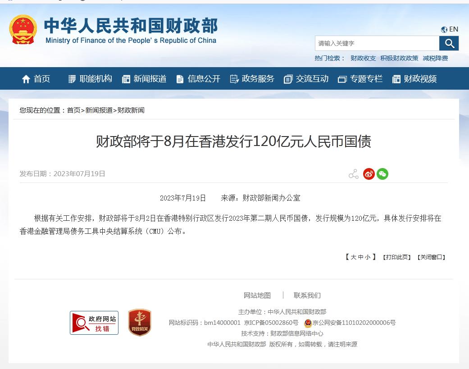The width and height of the screenshot is (469, 369).
Task: Focus the 请输入关键字 search box
Action: 377,43
